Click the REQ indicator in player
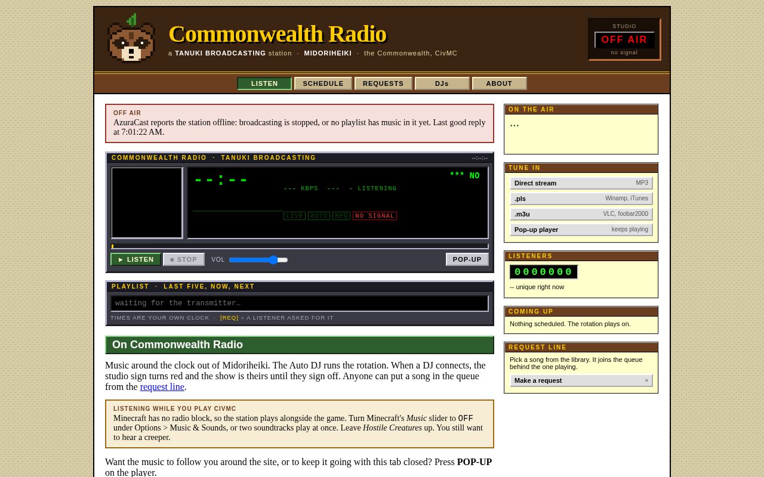 (341, 216)
